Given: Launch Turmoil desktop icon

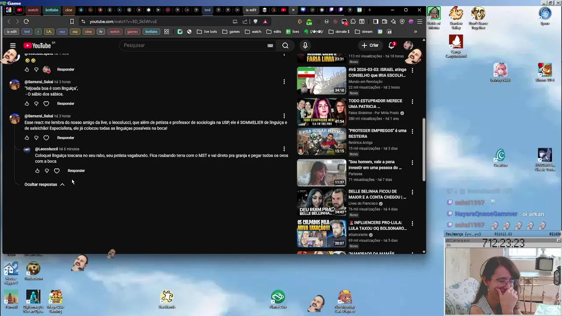Looking at the screenshot, I should (x=11, y=299).
